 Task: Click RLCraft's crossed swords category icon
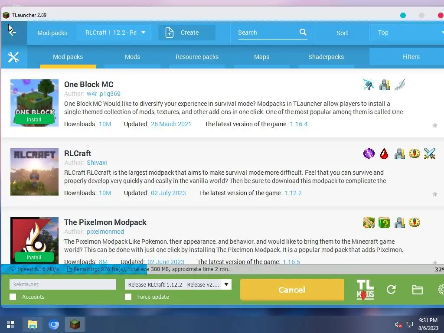[430, 153]
